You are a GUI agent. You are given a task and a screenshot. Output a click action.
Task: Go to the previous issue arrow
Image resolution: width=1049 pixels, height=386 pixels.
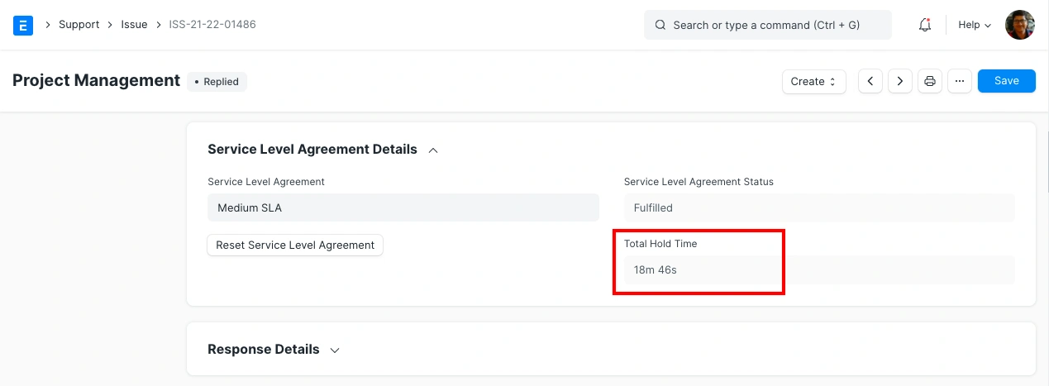[x=870, y=81]
